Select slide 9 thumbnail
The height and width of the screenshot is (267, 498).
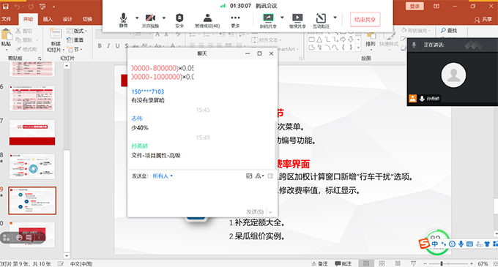(x=32, y=200)
